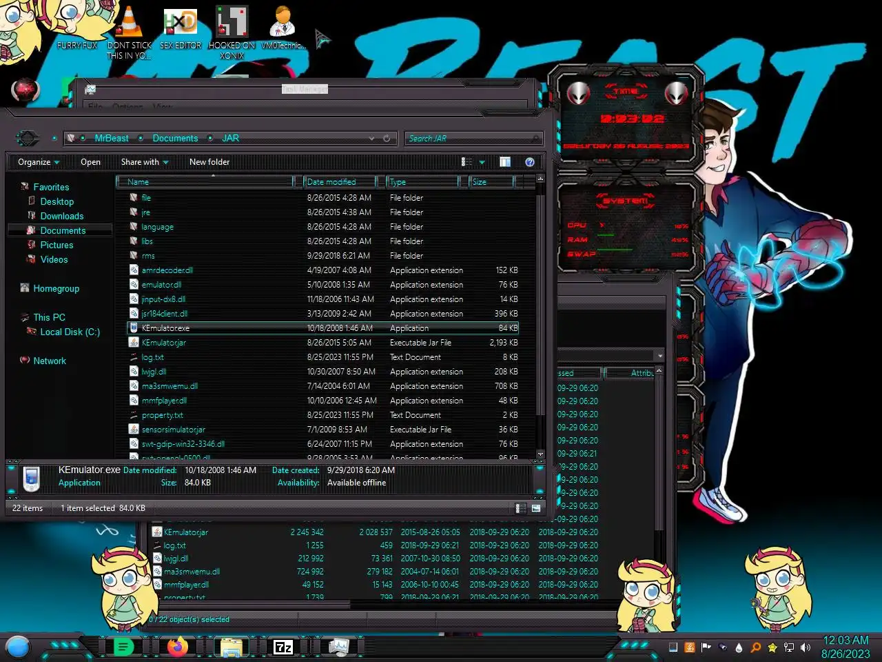Sort by the Type column header
This screenshot has height=662, width=882.
point(422,182)
